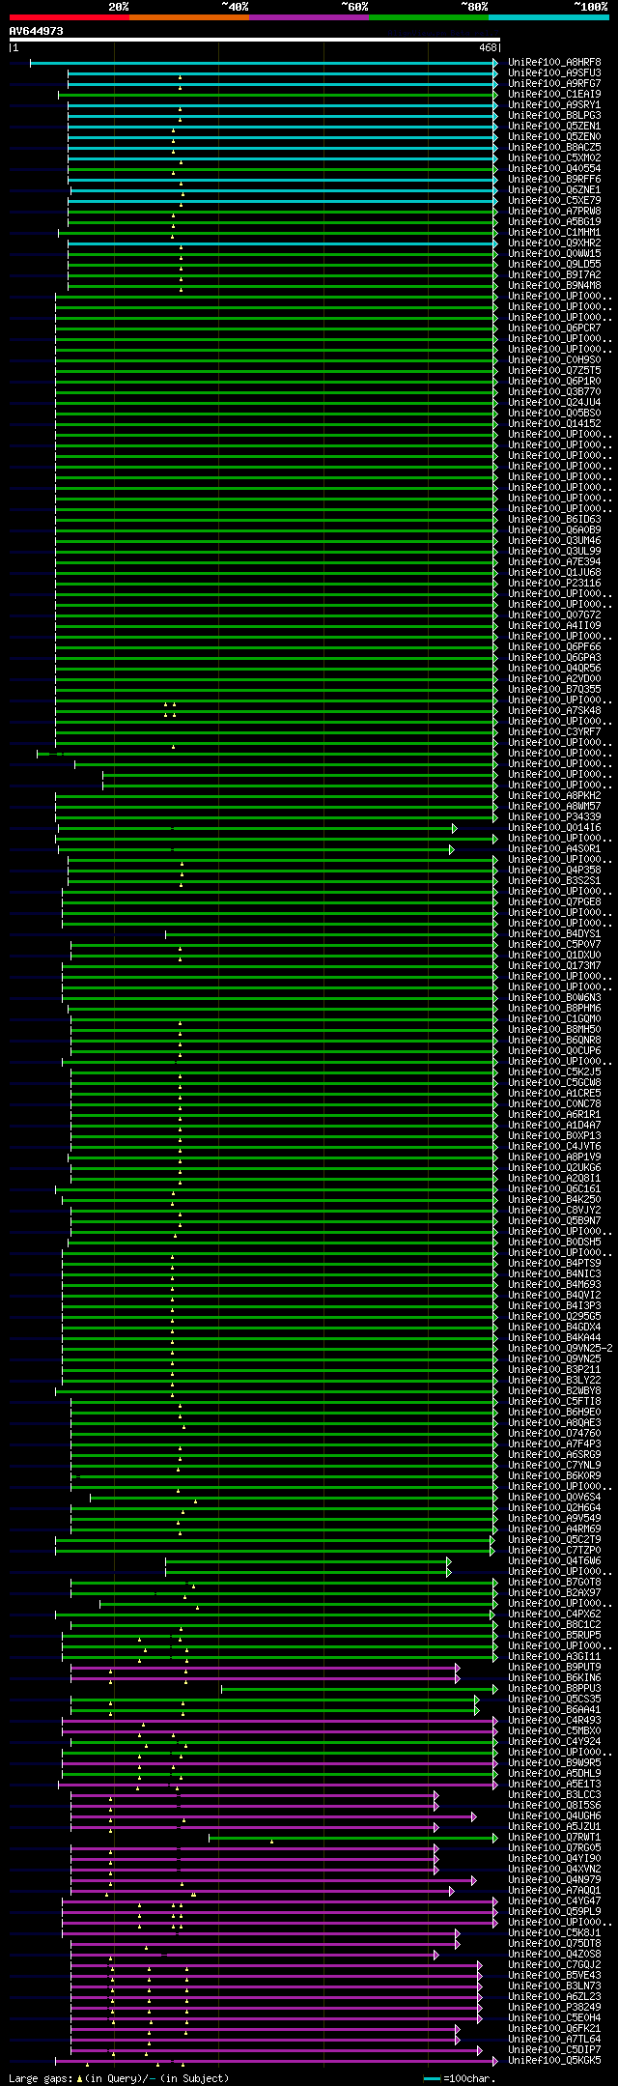The height and width of the screenshot is (2086, 618).
Task: Select UniRef100_B4DYS1 label
Action: [x=554, y=934]
